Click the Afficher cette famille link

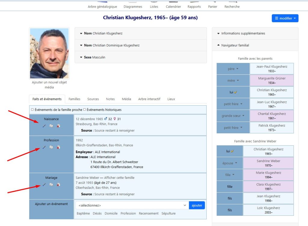(119, 178)
